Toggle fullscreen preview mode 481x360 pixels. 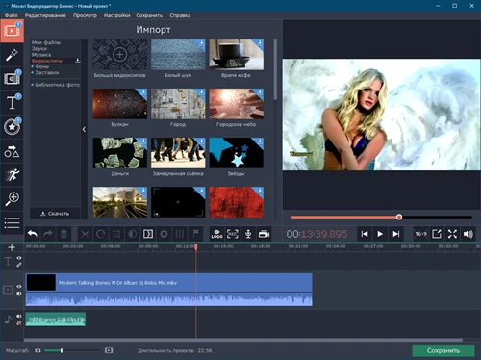pos(452,234)
